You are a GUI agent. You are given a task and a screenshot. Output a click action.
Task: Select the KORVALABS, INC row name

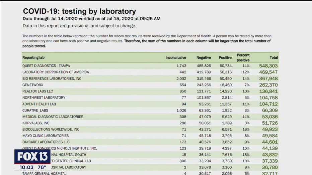(x=36, y=123)
